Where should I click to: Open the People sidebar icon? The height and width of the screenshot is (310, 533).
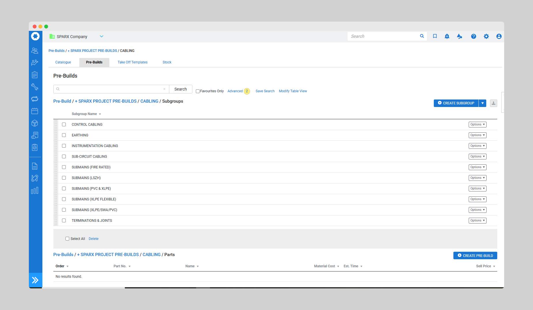[35, 50]
